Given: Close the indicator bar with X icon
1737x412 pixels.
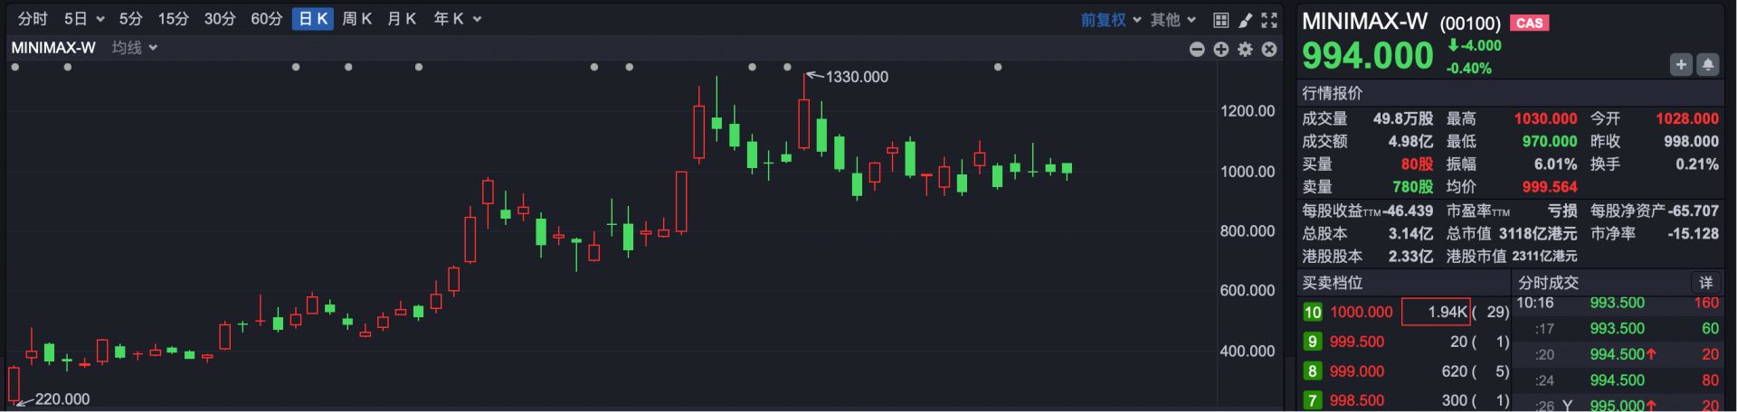Looking at the screenshot, I should 1269,49.
